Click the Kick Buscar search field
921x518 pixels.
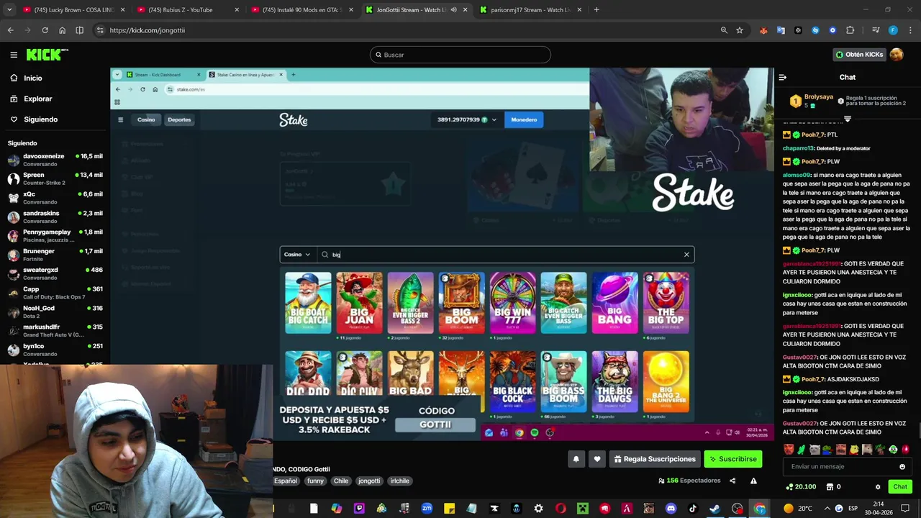pyautogui.click(x=460, y=55)
